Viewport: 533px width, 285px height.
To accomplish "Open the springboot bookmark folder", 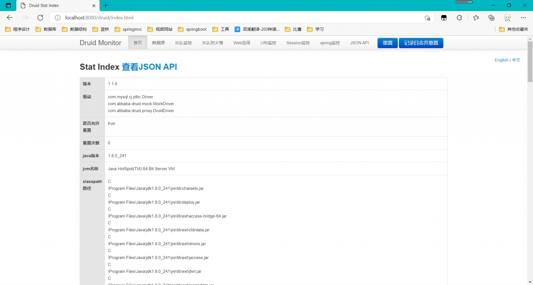I will 192,29.
